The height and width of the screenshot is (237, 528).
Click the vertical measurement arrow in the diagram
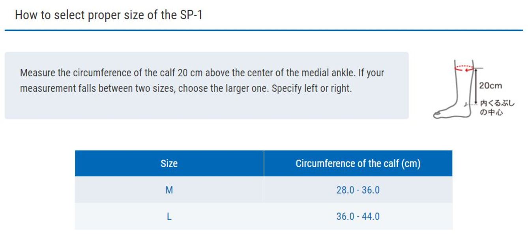coord(476,85)
